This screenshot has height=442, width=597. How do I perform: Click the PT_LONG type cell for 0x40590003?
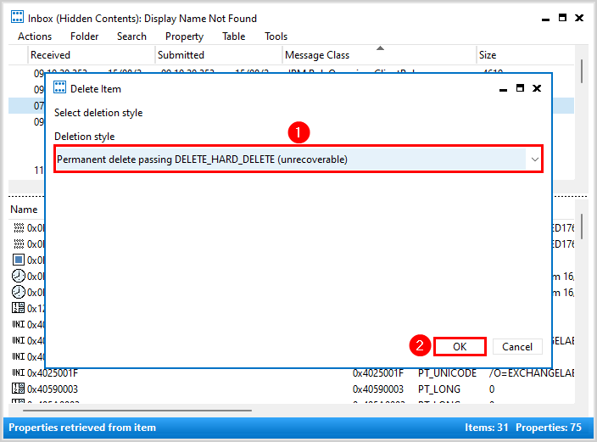click(439, 389)
